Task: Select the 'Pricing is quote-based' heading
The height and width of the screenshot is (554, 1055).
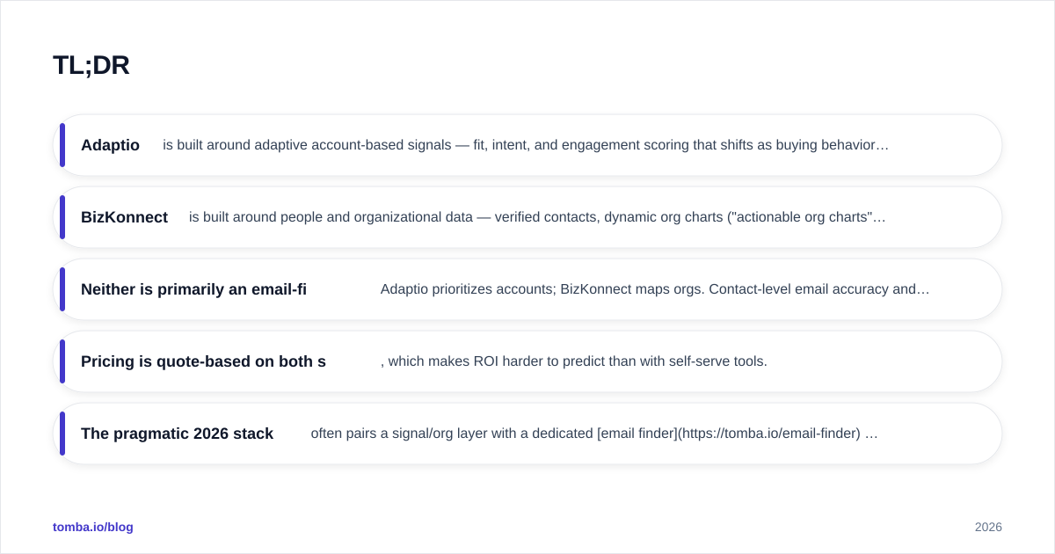Action: tap(203, 361)
